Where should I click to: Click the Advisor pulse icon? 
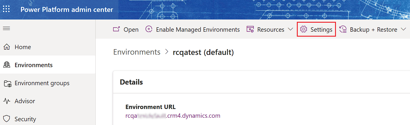[7, 101]
